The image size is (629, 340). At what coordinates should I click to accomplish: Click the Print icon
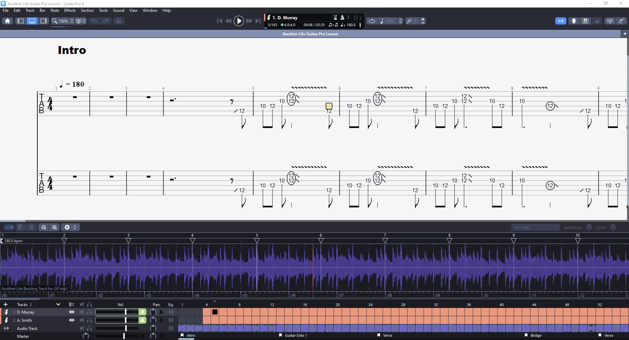click(x=119, y=21)
